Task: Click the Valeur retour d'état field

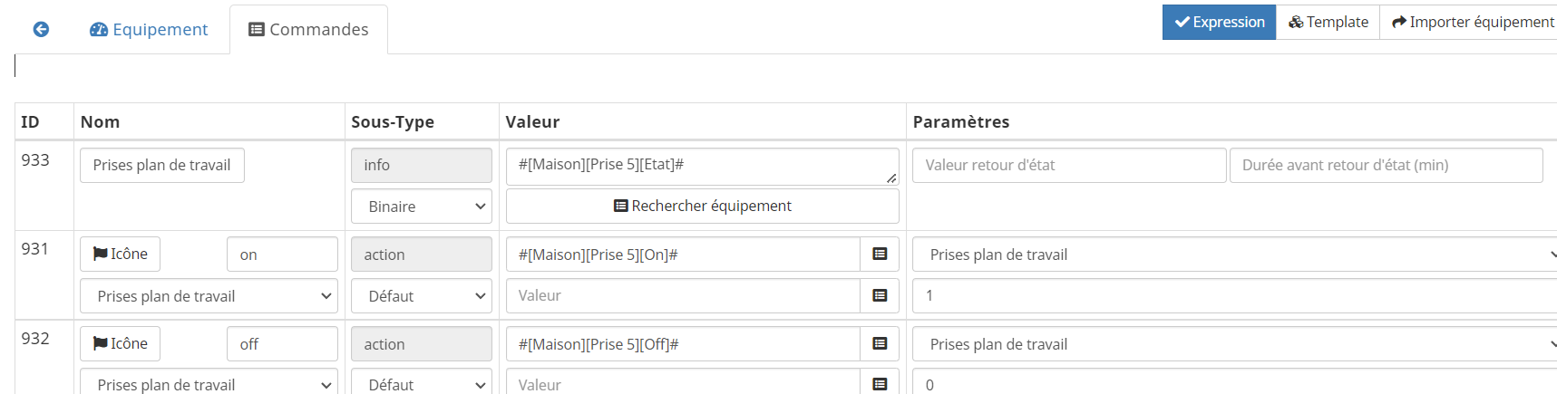Action: [1068, 165]
